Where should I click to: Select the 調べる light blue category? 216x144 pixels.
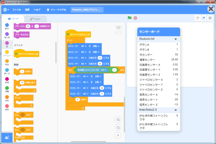7,71
